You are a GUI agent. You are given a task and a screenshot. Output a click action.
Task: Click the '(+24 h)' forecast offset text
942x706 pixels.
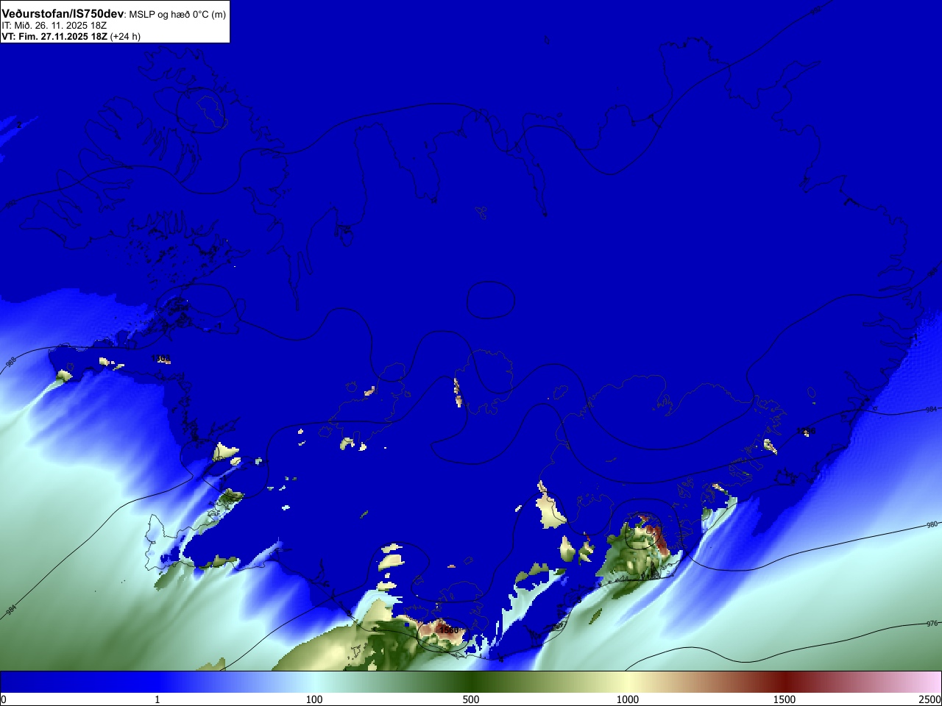[125, 36]
